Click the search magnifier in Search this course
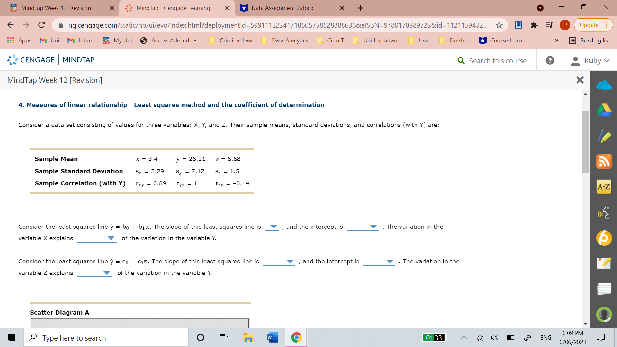Viewport: 617px width, 347px height. 461,60
